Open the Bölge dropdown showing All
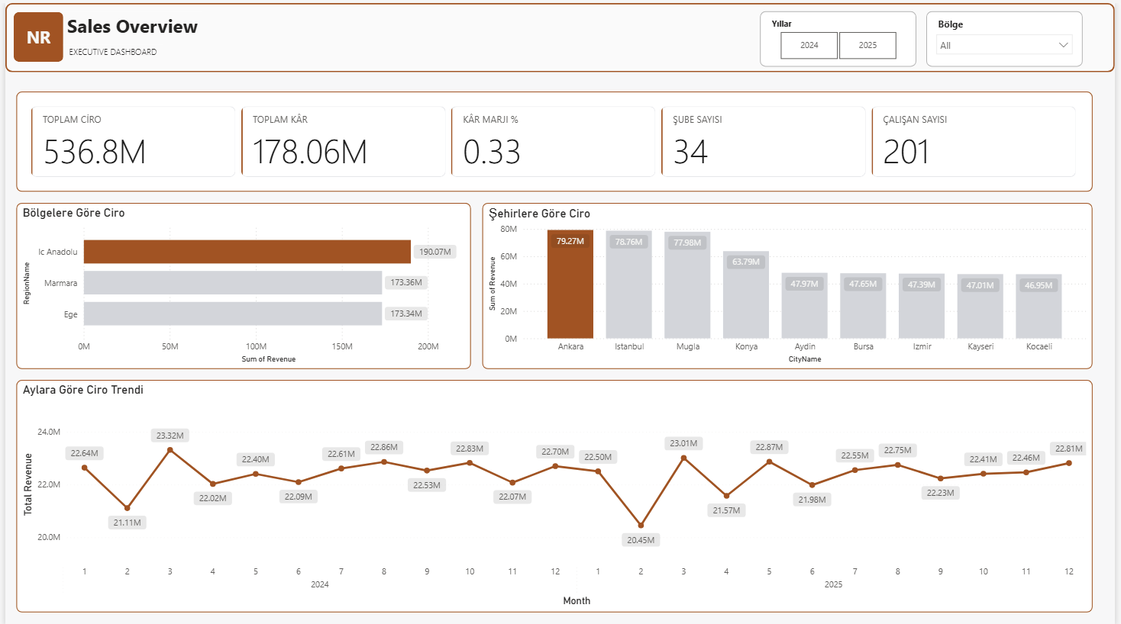The width and height of the screenshot is (1121, 624). coord(1004,45)
